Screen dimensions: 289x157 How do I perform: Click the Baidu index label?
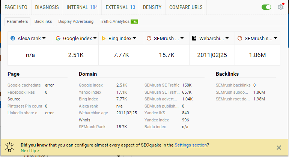tap(155, 127)
